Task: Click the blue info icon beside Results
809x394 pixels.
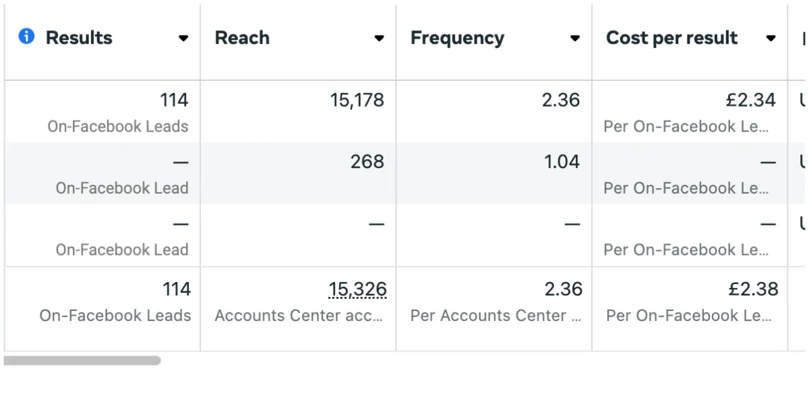Action: [26, 36]
